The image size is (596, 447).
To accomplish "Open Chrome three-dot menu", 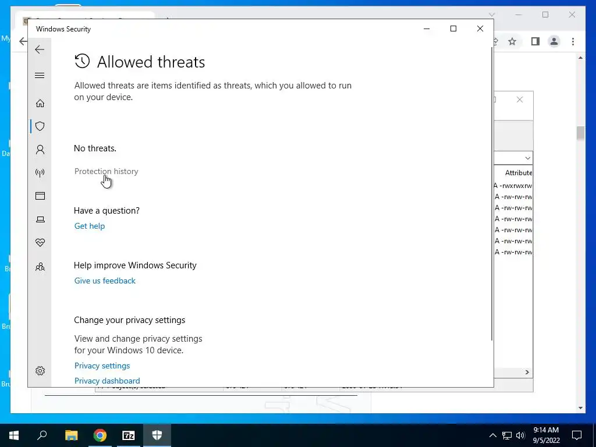I will click(x=573, y=41).
